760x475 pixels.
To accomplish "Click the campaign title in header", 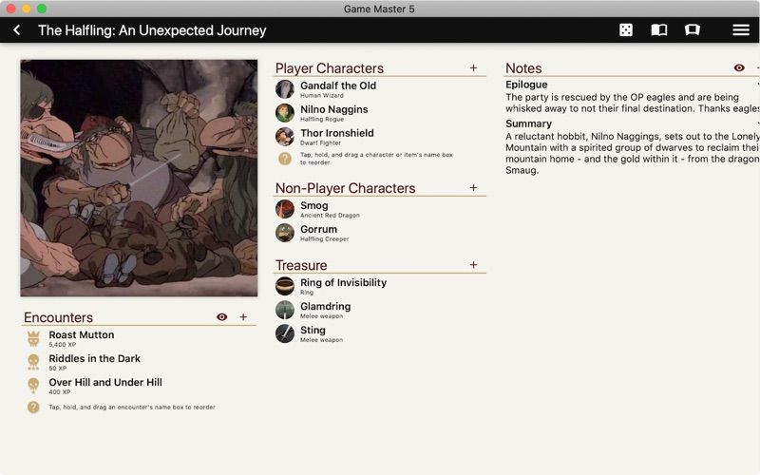I will point(152,30).
